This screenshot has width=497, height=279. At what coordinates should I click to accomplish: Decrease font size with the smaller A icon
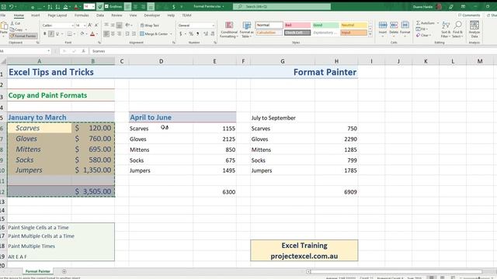[x=96, y=26]
